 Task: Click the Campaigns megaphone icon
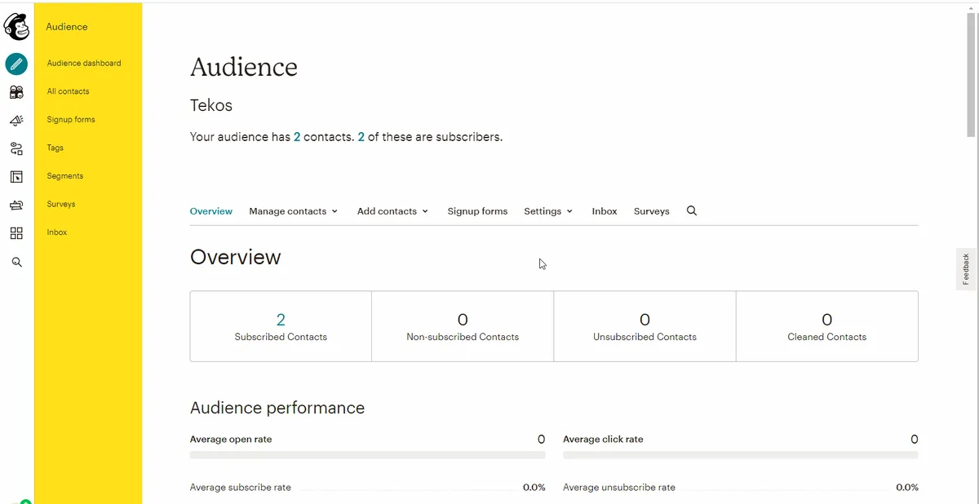coord(16,120)
